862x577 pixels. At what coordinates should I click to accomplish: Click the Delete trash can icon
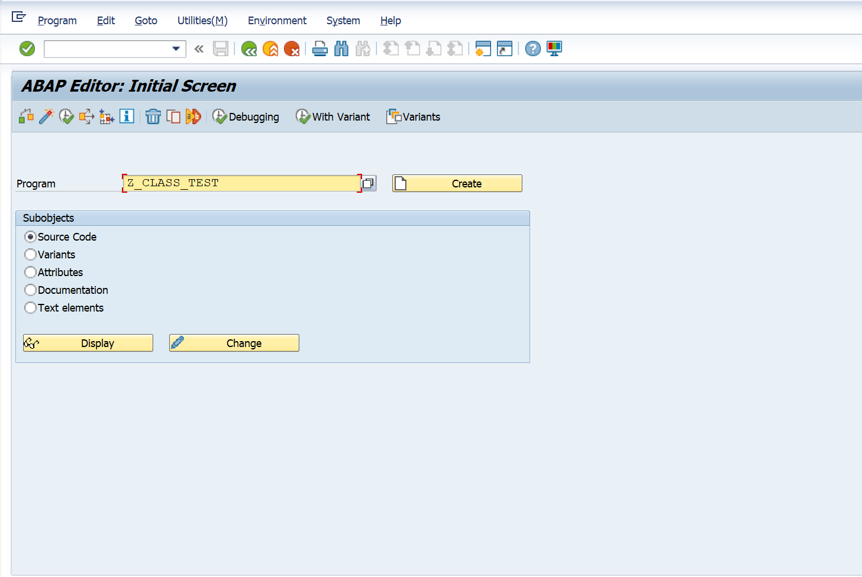click(153, 116)
